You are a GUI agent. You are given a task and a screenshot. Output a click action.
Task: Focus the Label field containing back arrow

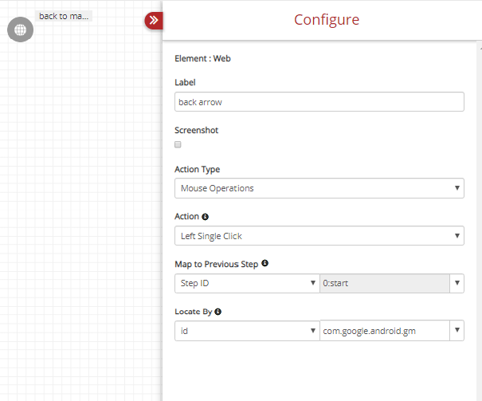pyautogui.click(x=319, y=102)
